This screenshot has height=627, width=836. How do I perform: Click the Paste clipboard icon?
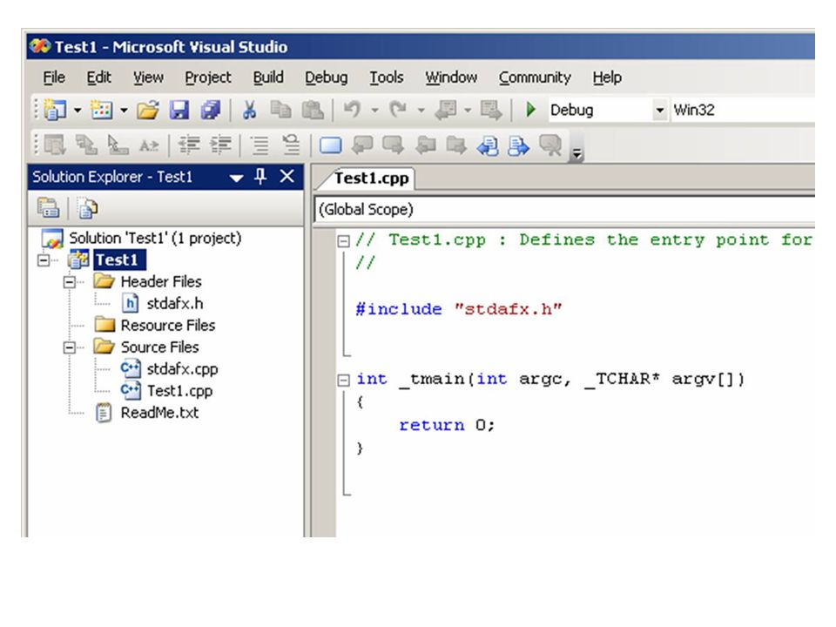pyautogui.click(x=313, y=110)
